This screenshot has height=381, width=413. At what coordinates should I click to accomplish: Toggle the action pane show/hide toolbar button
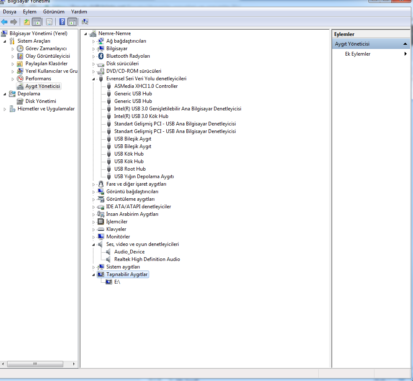click(72, 22)
